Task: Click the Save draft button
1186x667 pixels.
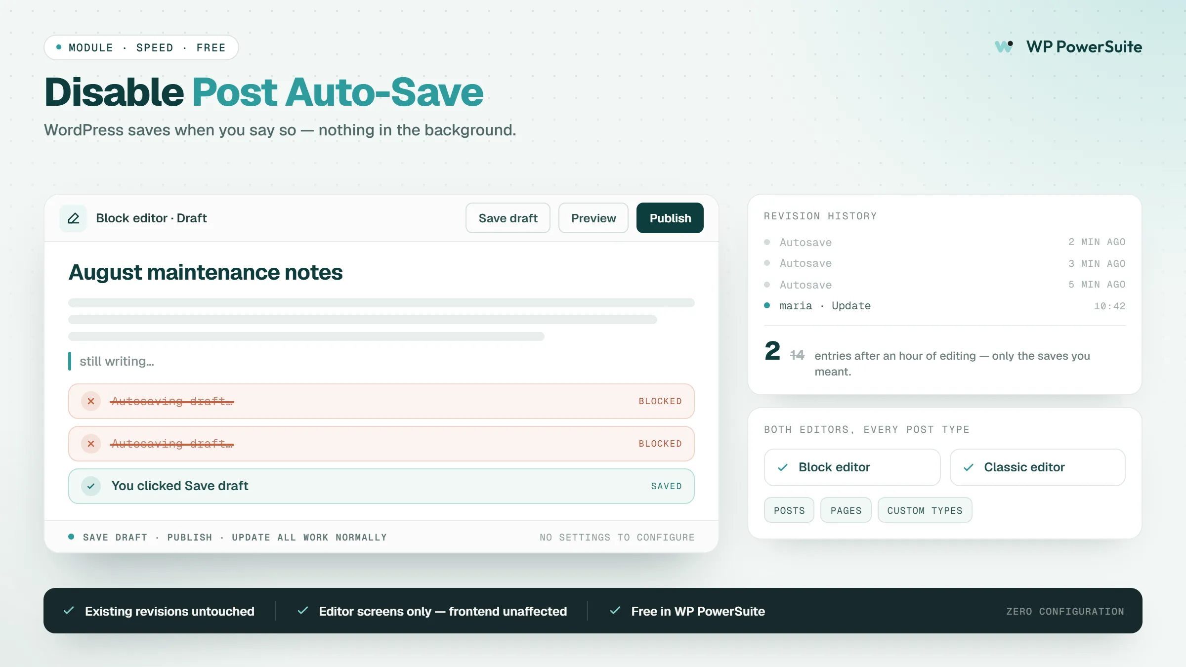Action: click(x=508, y=218)
